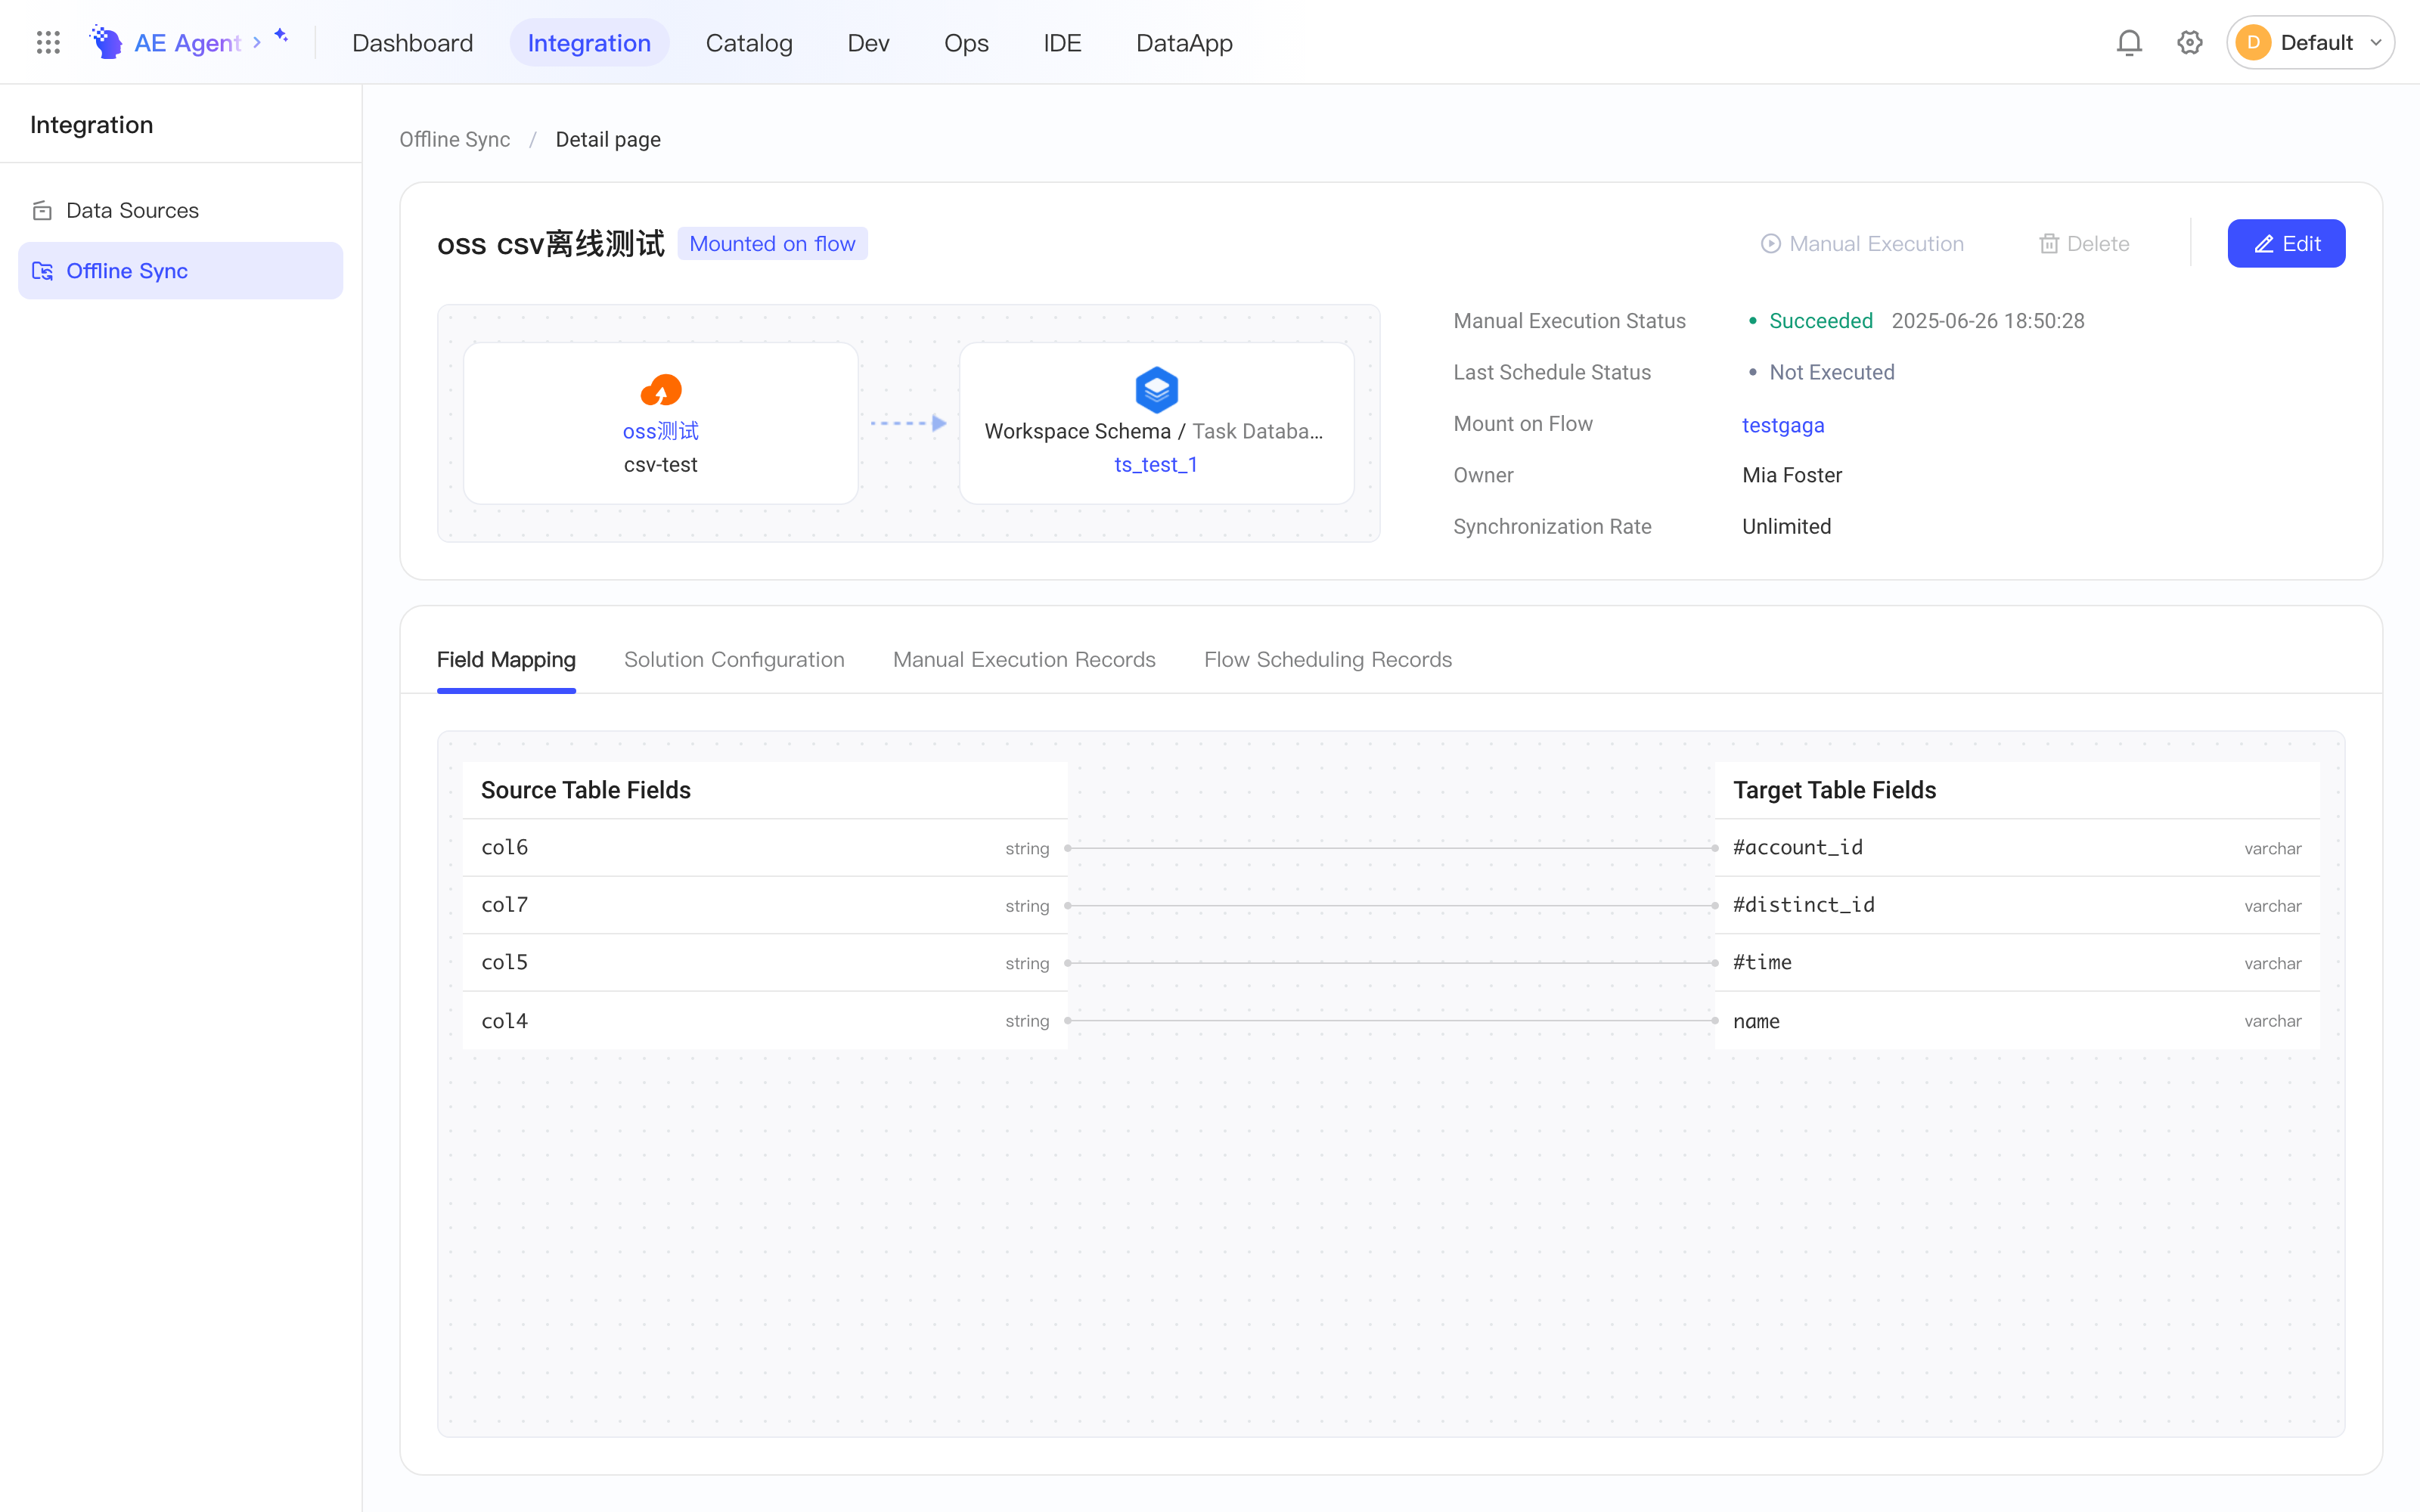This screenshot has height=1512, width=2420.
Task: Go to the Ops menu
Action: 966,42
